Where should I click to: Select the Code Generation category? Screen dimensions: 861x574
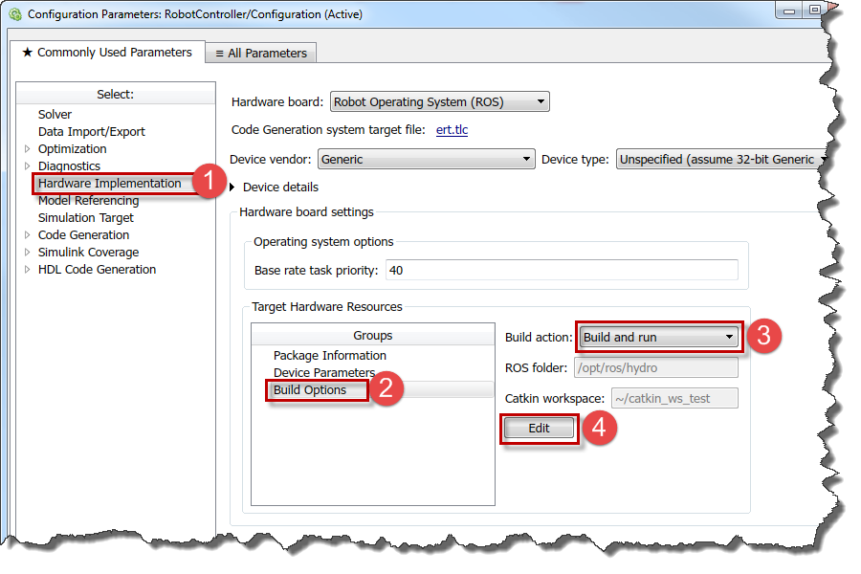[x=83, y=235]
